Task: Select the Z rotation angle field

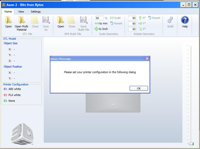Action: click(x=132, y=29)
